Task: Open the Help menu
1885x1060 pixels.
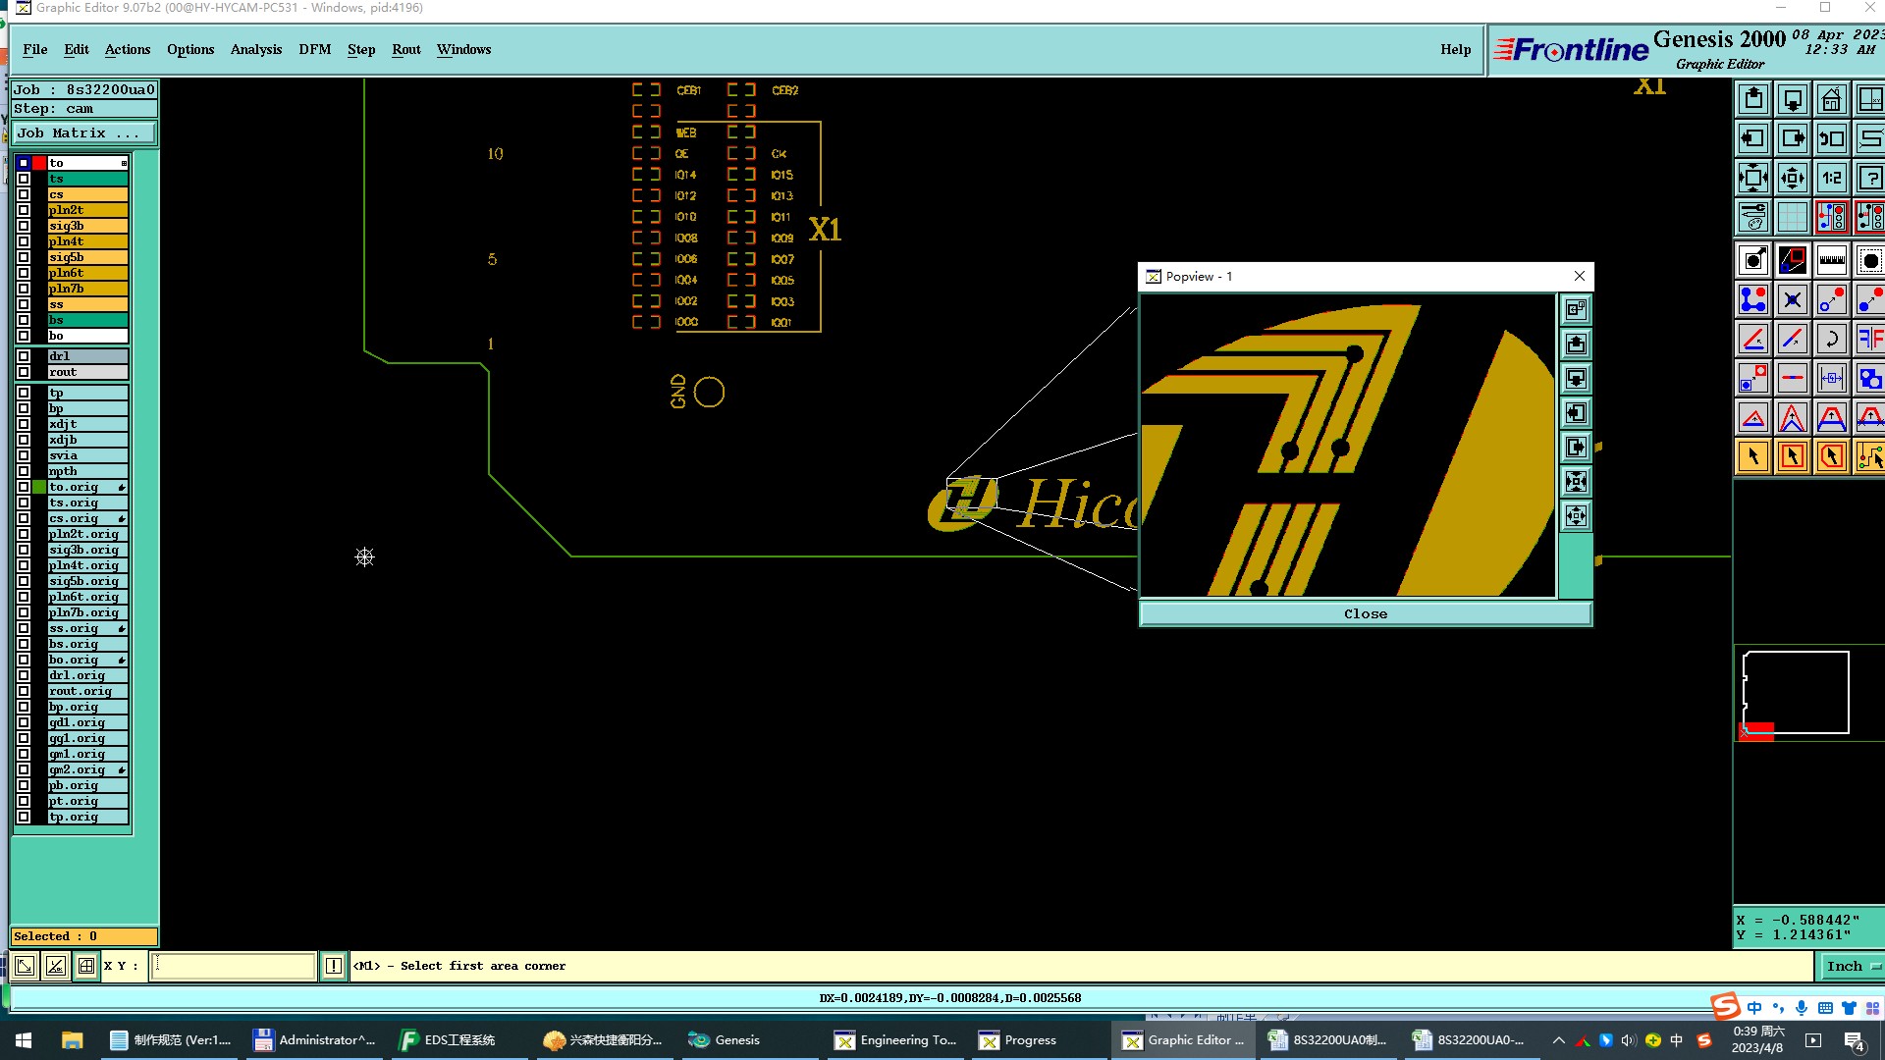Action: [x=1456, y=49]
